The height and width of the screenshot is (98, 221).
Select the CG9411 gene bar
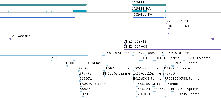(149, 5)
